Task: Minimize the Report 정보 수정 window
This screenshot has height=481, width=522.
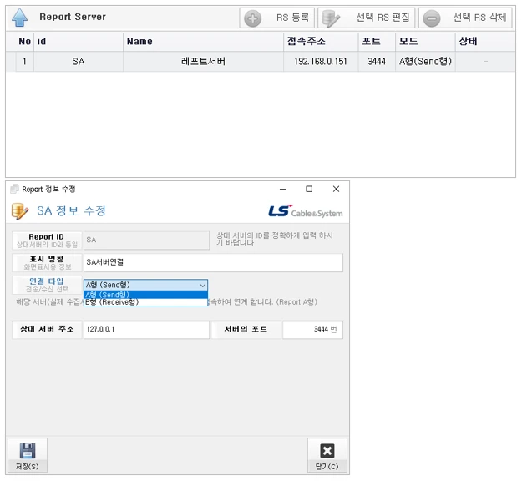Action: 282,189
